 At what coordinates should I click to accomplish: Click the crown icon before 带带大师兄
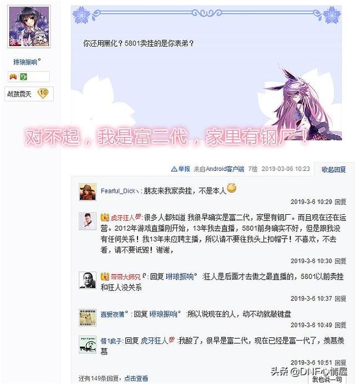pyautogui.click(x=105, y=276)
